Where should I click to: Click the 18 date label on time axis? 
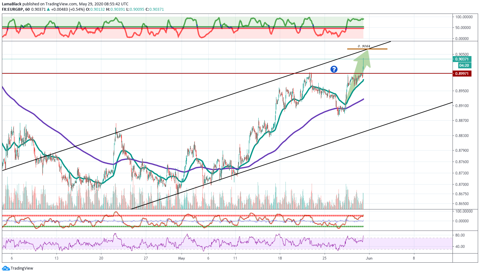pos(280,258)
